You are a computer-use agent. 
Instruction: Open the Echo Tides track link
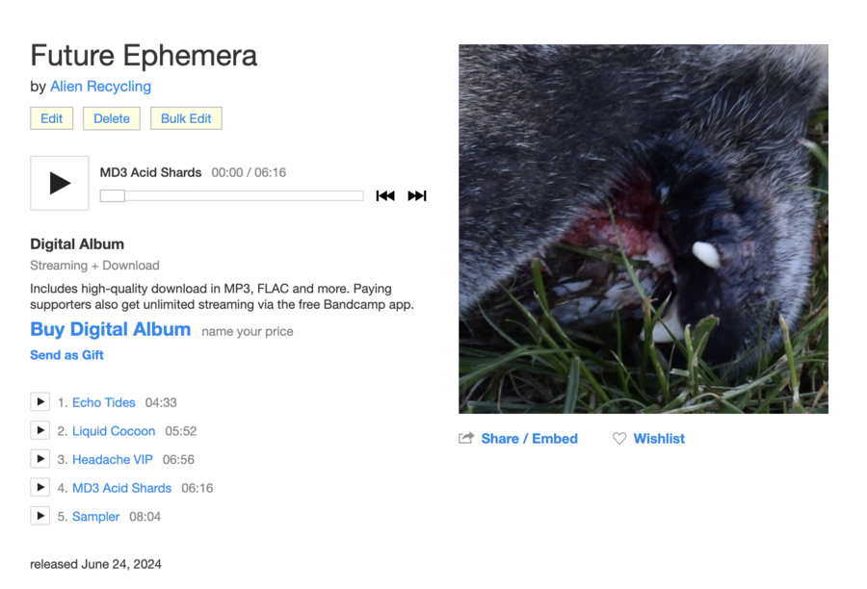[104, 402]
